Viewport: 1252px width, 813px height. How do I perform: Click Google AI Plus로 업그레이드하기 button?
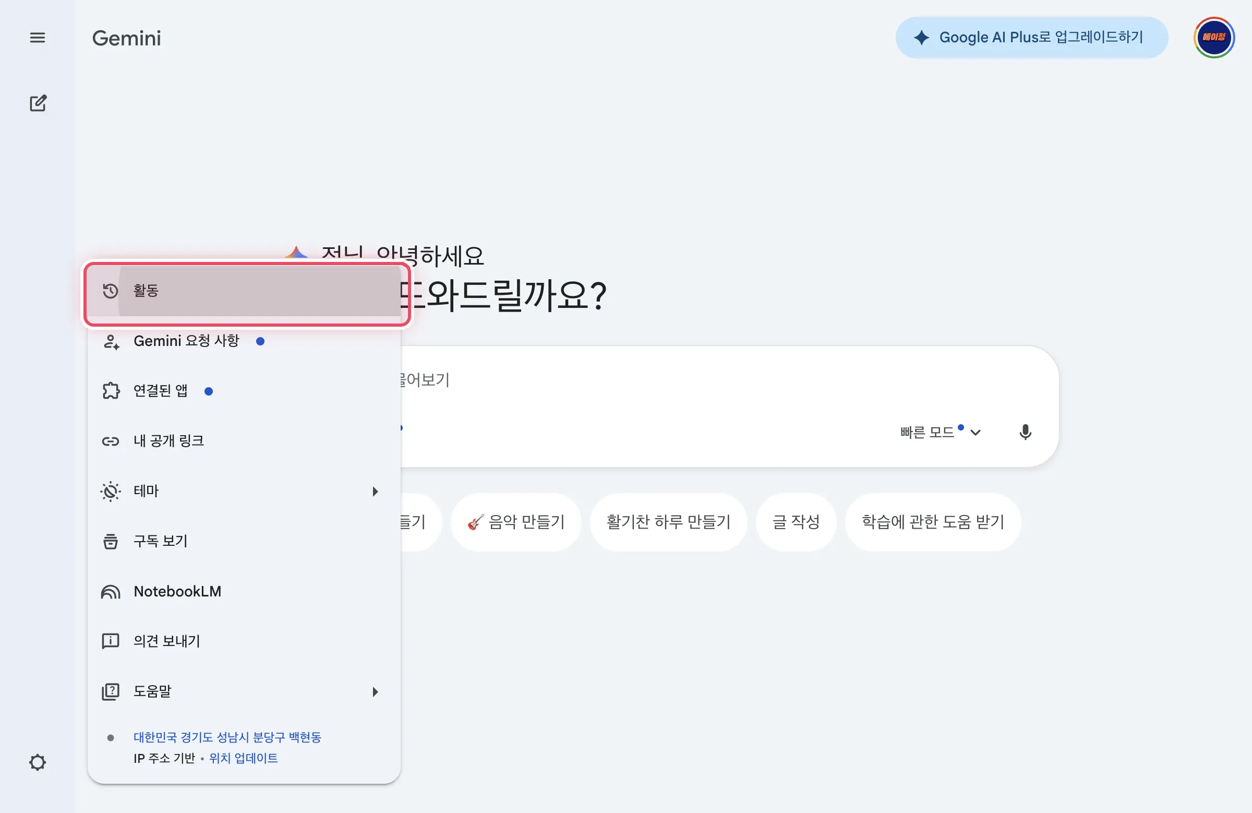[1031, 38]
